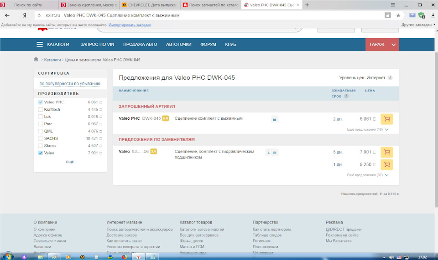Open info icon next to Valeo 83...56

pos(268,152)
